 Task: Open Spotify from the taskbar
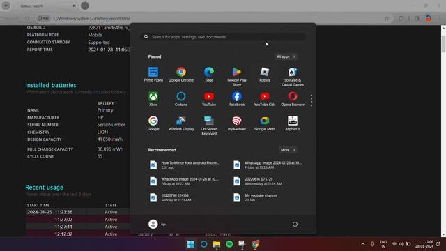229,244
